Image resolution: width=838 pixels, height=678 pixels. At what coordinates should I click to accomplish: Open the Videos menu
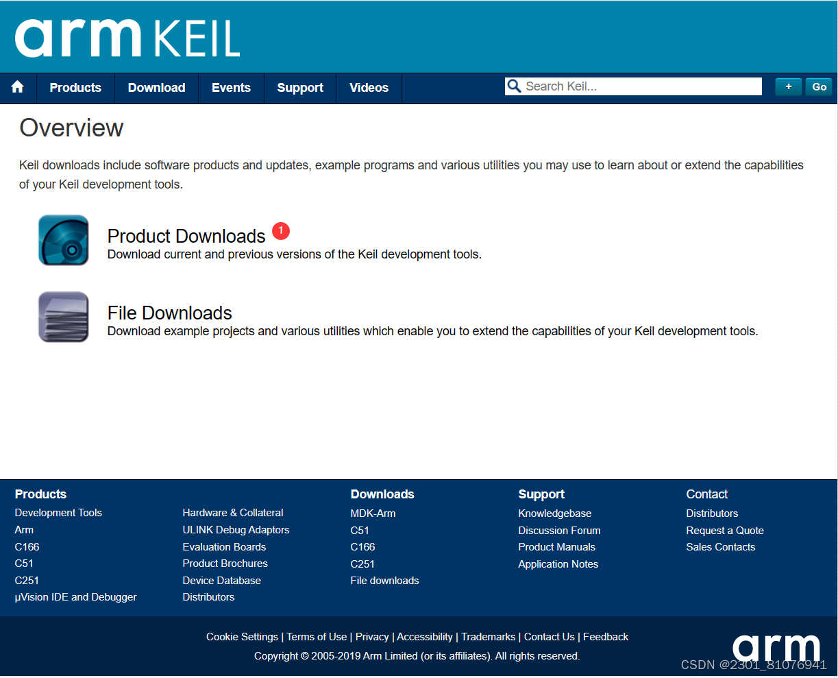point(369,88)
